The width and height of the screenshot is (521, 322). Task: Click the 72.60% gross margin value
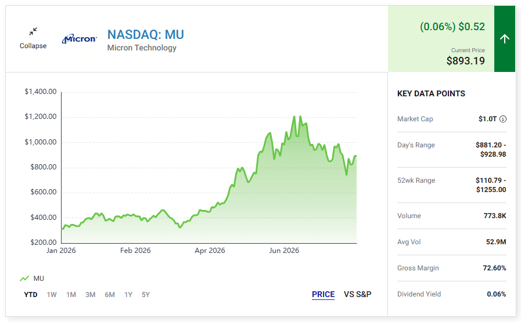494,268
